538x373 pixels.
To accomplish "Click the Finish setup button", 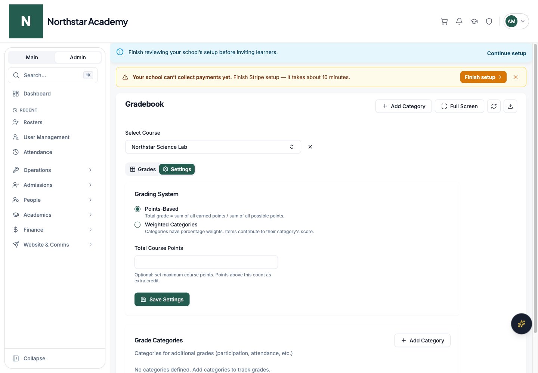I will [483, 77].
